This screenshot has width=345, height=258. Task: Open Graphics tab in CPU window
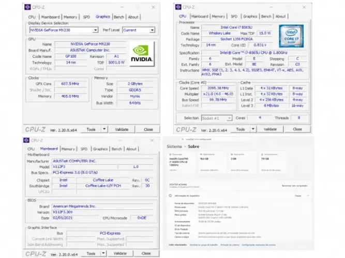tap(250, 16)
